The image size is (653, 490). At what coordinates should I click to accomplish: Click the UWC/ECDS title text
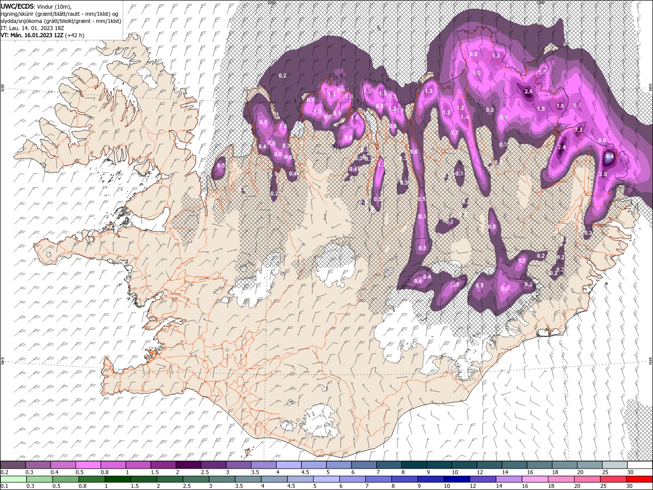tap(17, 6)
